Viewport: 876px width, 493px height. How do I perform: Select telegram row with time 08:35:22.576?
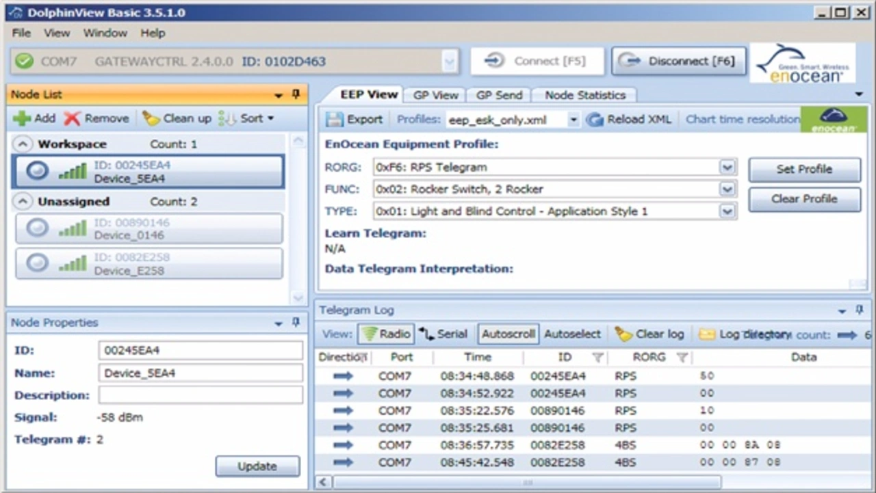tap(593, 411)
